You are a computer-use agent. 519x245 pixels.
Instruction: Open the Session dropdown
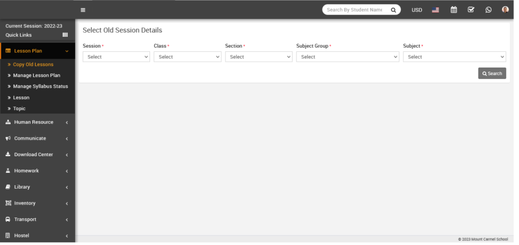[116, 57]
